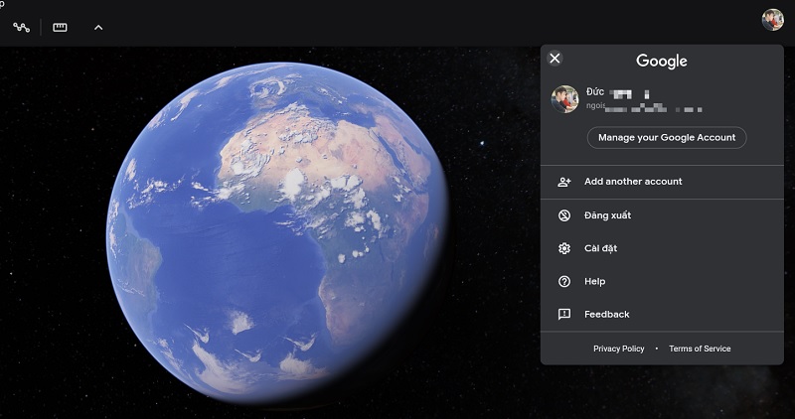795x419 pixels.
Task: Click the question mark Help icon
Action: click(x=564, y=281)
